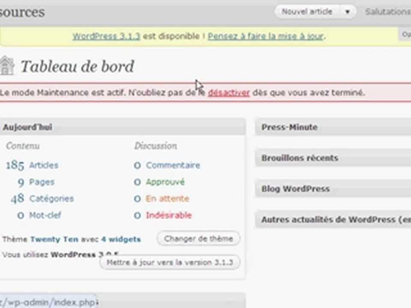Collapse the Aujourd'hui panel header
This screenshot has width=411, height=308.
pos(123,127)
